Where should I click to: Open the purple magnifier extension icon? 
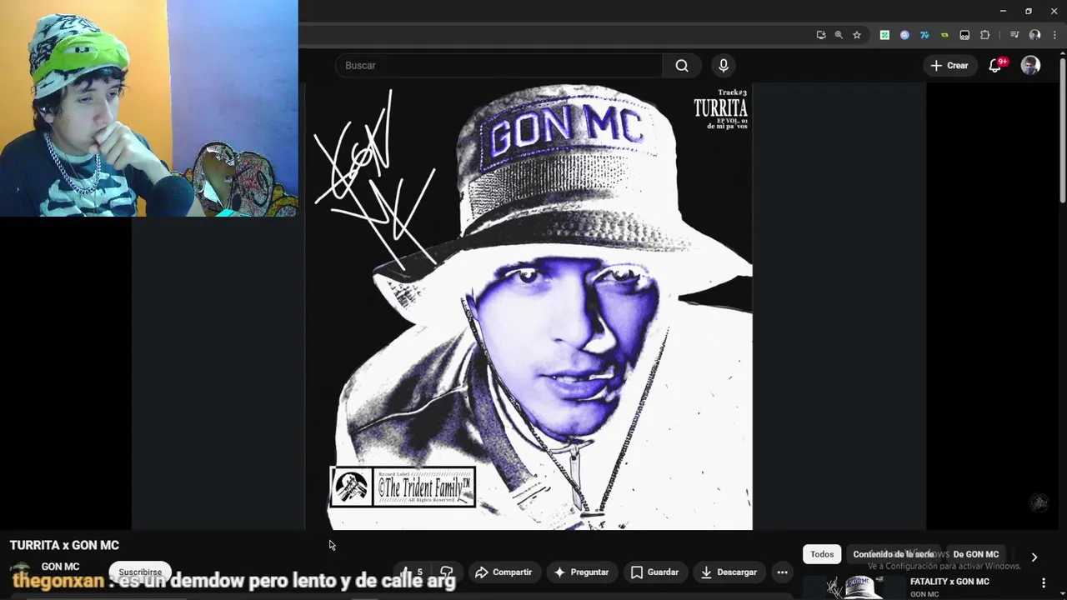tap(904, 35)
